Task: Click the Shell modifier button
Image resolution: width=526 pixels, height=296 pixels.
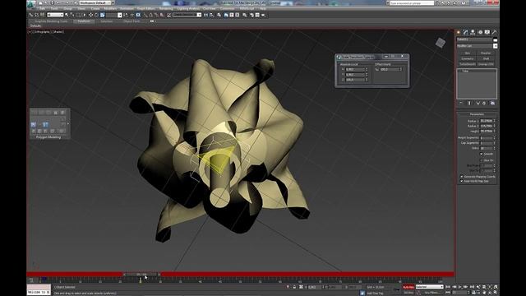Action: (x=486, y=58)
